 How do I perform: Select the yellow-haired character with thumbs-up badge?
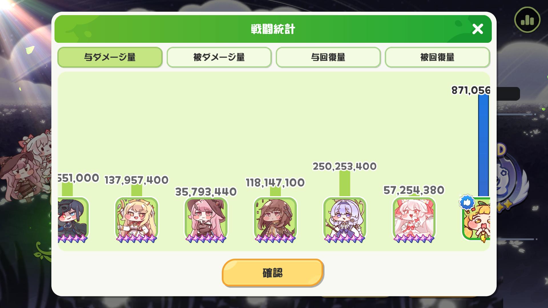coord(476,219)
